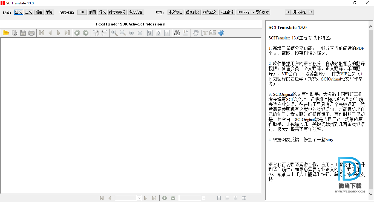Click the camera snapshot tool

pyautogui.click(x=213, y=33)
